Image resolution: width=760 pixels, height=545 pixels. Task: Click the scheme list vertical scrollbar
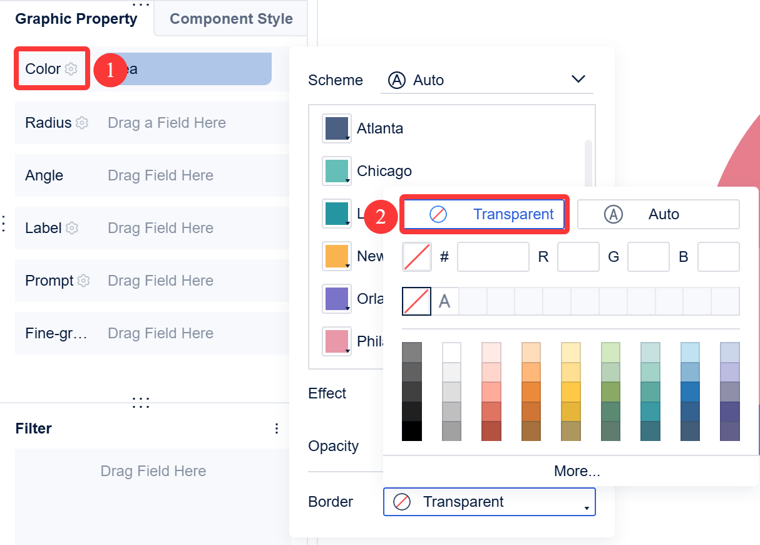click(588, 162)
